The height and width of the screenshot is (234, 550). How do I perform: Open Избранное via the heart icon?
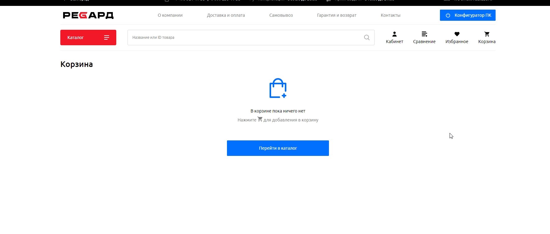click(x=456, y=34)
